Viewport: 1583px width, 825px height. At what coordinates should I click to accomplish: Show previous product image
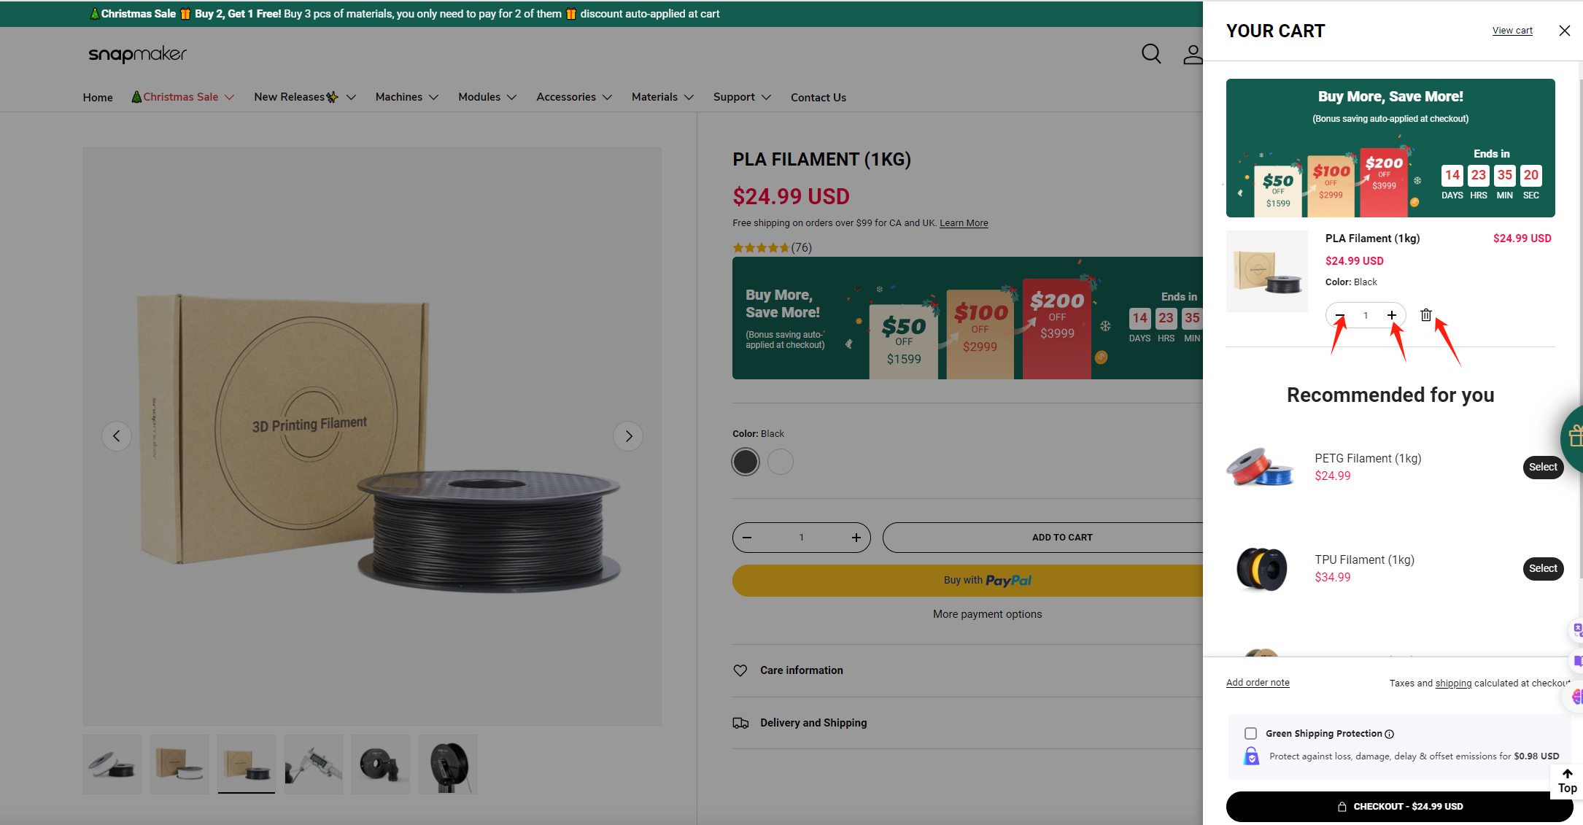(x=117, y=436)
